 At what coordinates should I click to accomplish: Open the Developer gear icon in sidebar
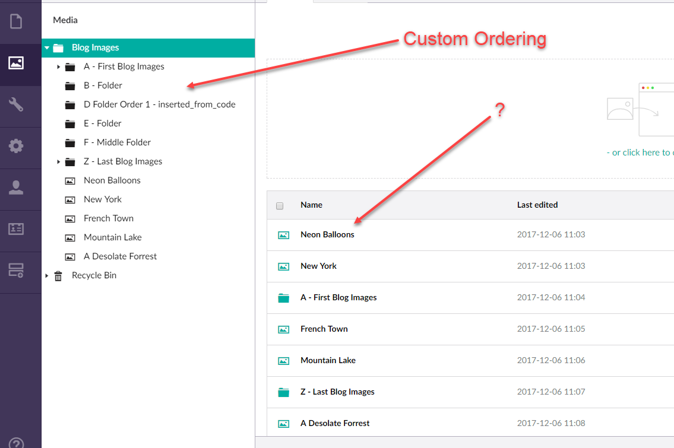coord(16,146)
